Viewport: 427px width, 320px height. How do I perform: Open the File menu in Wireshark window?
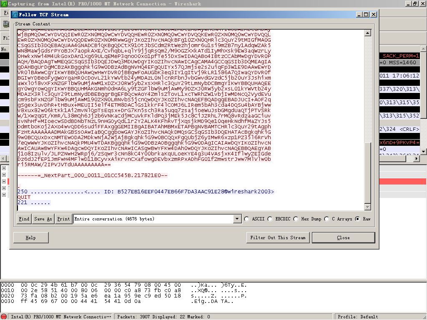tap(6, 13)
